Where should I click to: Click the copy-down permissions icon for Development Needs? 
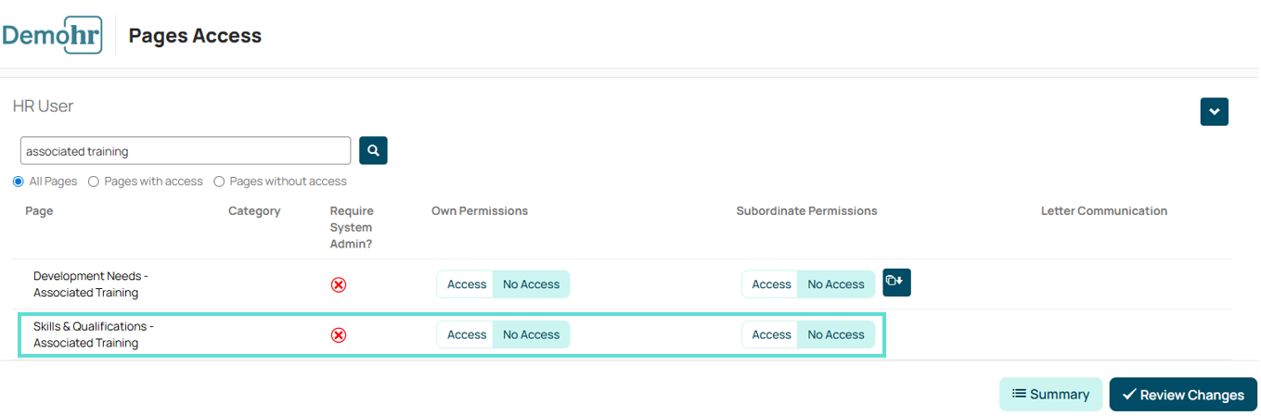(x=896, y=283)
